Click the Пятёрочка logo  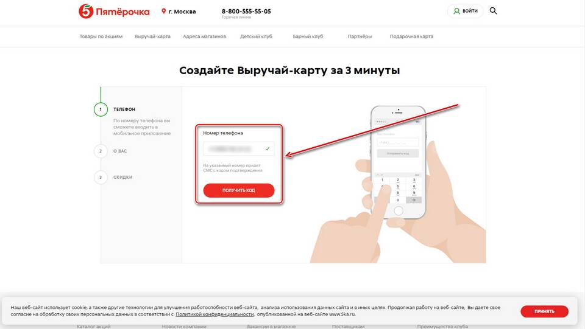pos(114,12)
